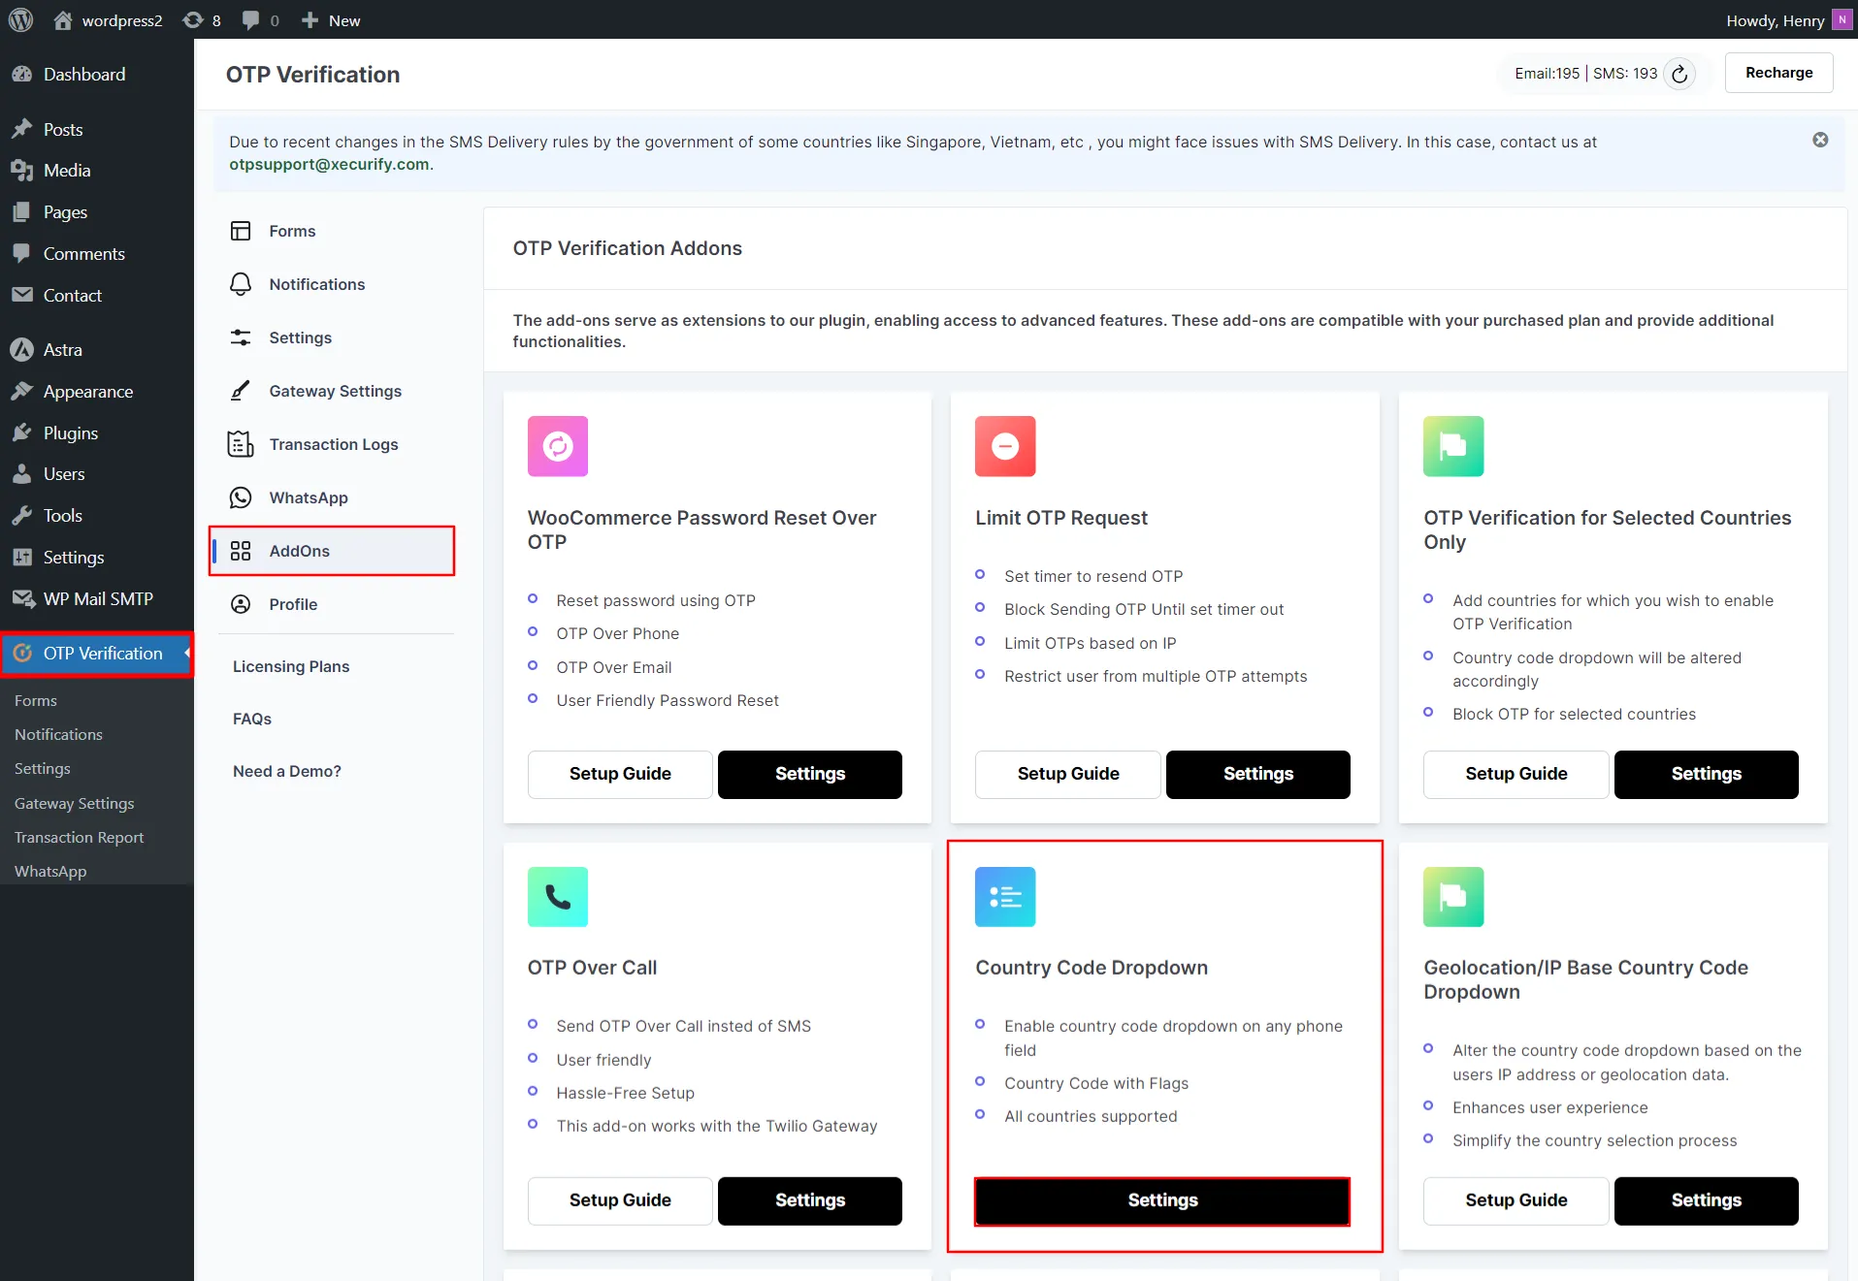Viewport: 1858px width, 1281px height.
Task: Open Settings for WooCommerce Password Reset addon
Action: 810,774
